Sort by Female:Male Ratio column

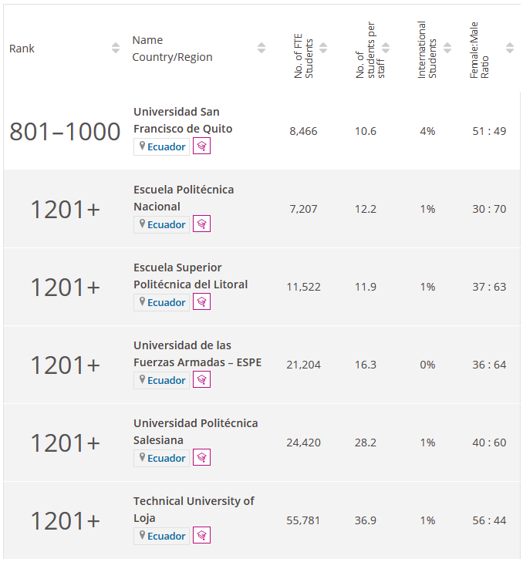pos(510,48)
